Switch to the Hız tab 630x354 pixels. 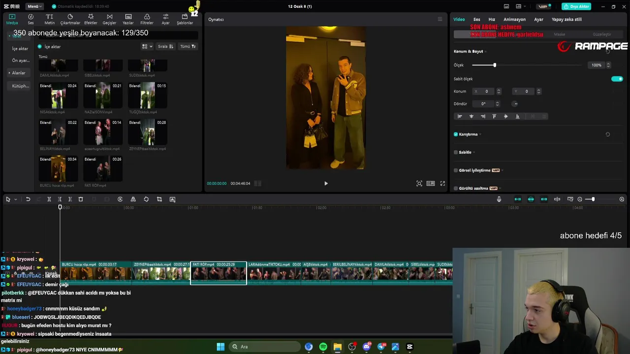(492, 20)
